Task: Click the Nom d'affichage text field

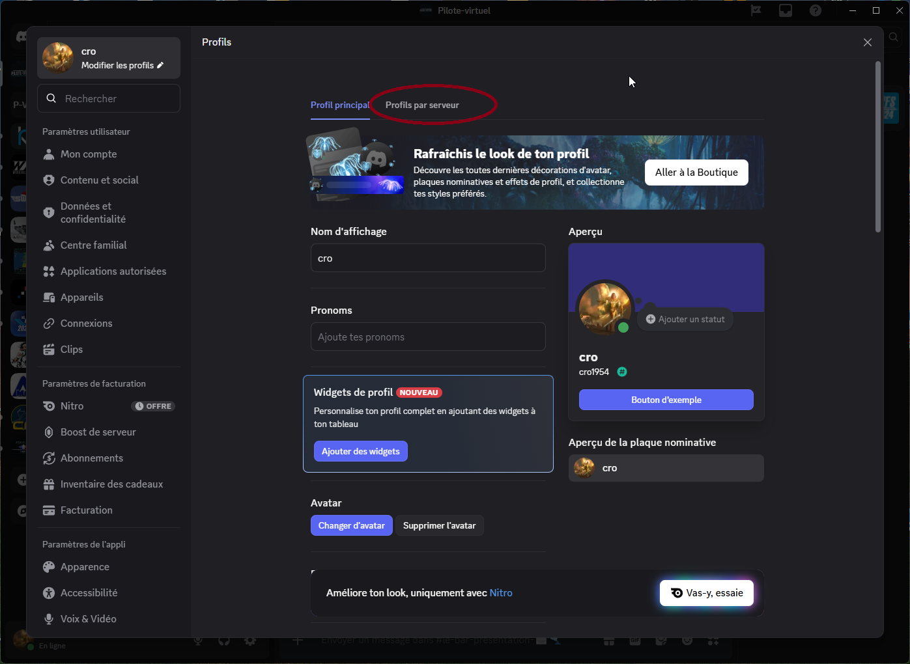Action: (x=428, y=258)
